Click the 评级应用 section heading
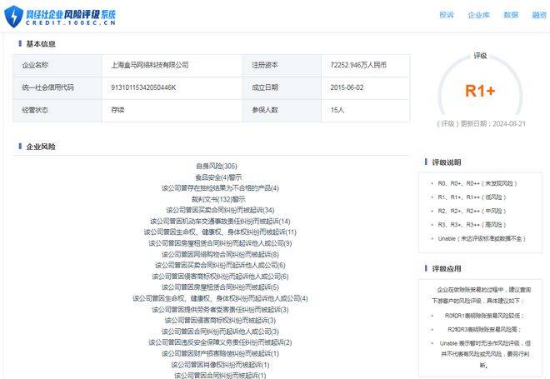This screenshot has height=379, width=550. point(446,268)
